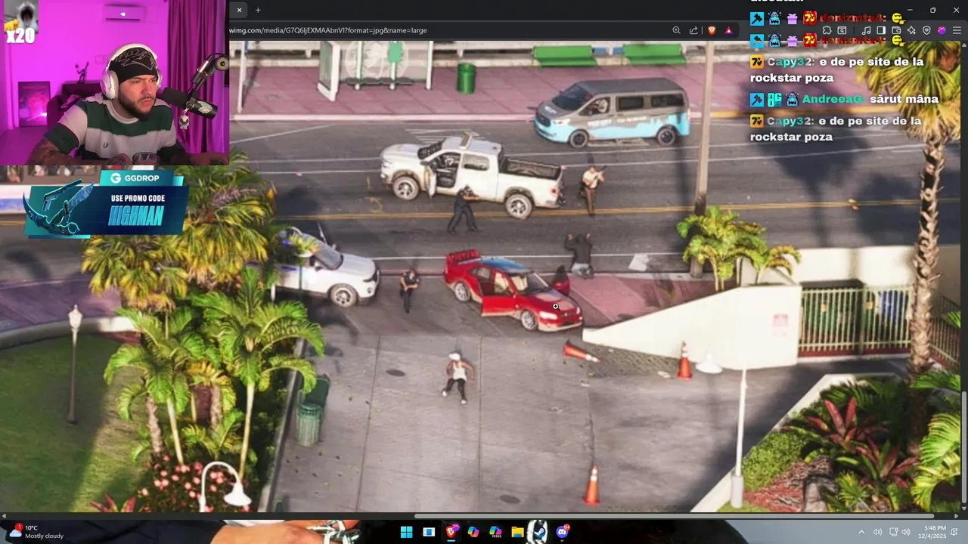Click the image URL in the address bar
968x544 pixels.
328,30
